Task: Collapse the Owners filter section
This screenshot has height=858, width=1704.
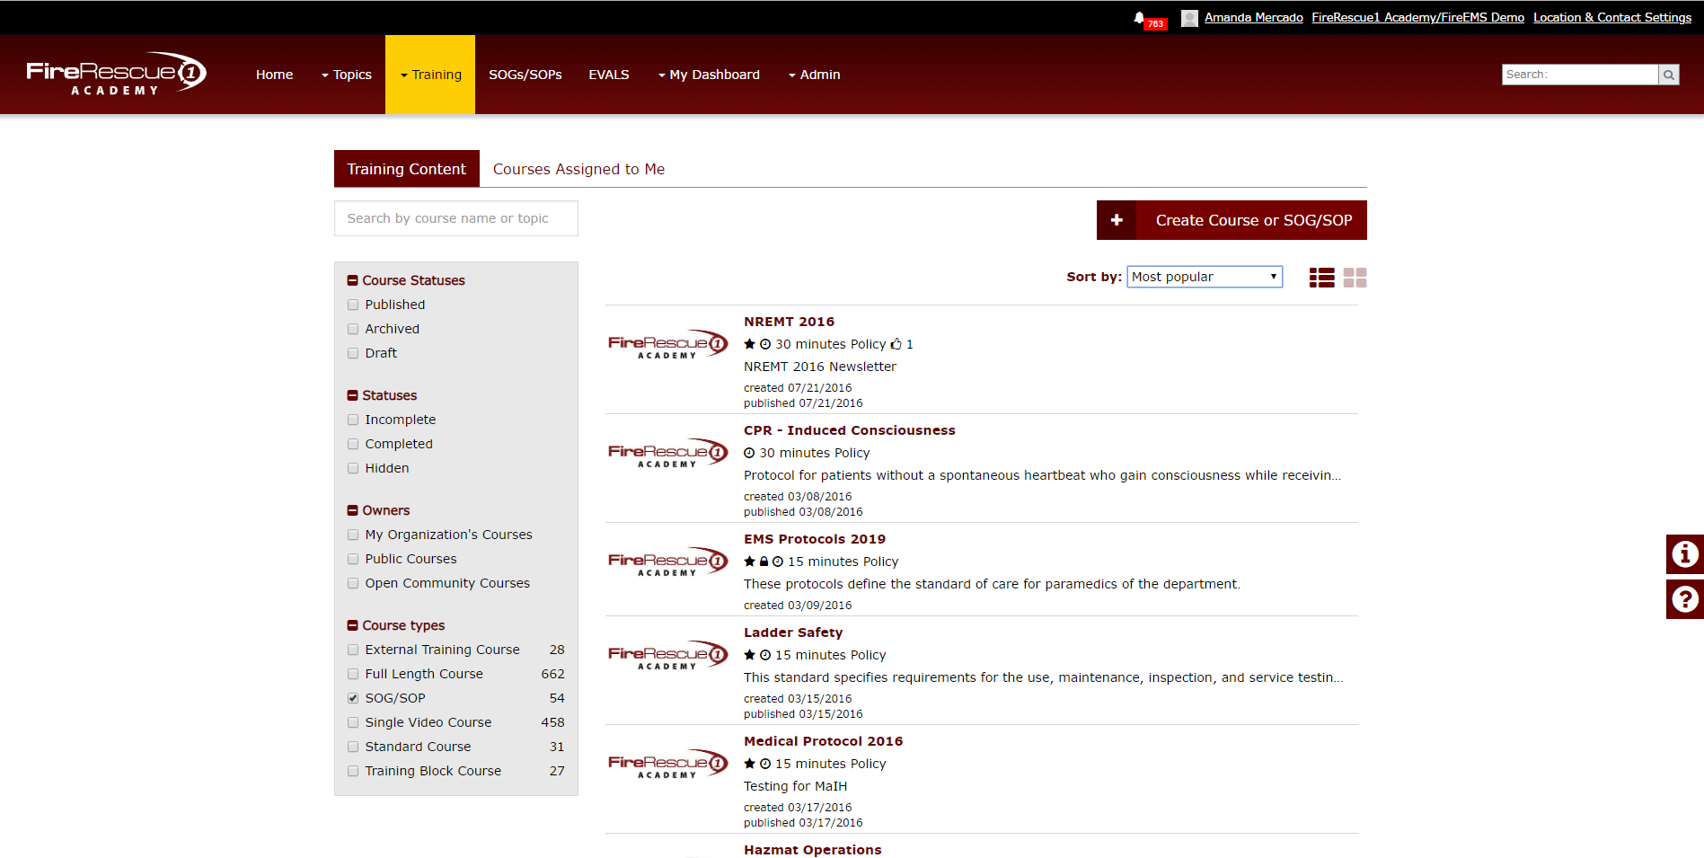Action: (352, 510)
